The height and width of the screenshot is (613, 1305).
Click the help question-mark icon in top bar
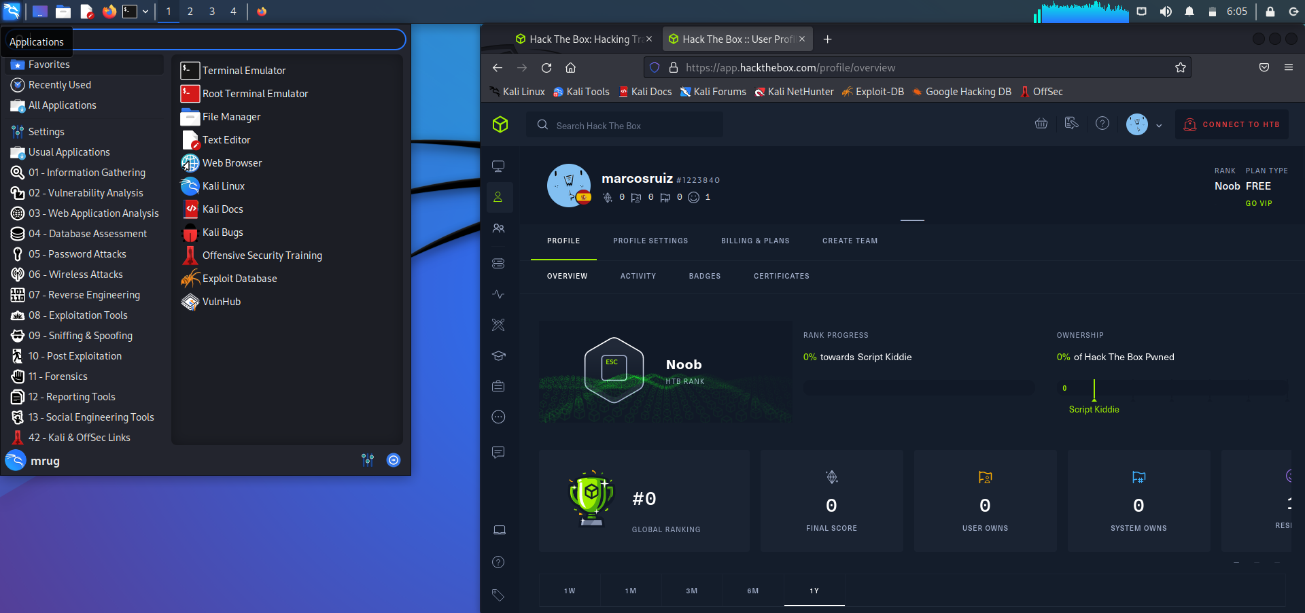[1102, 124]
